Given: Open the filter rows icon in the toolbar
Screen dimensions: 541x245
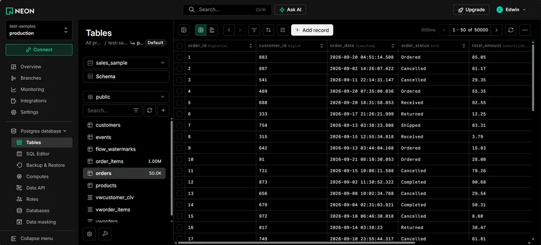Looking at the screenshot, I should (x=254, y=30).
